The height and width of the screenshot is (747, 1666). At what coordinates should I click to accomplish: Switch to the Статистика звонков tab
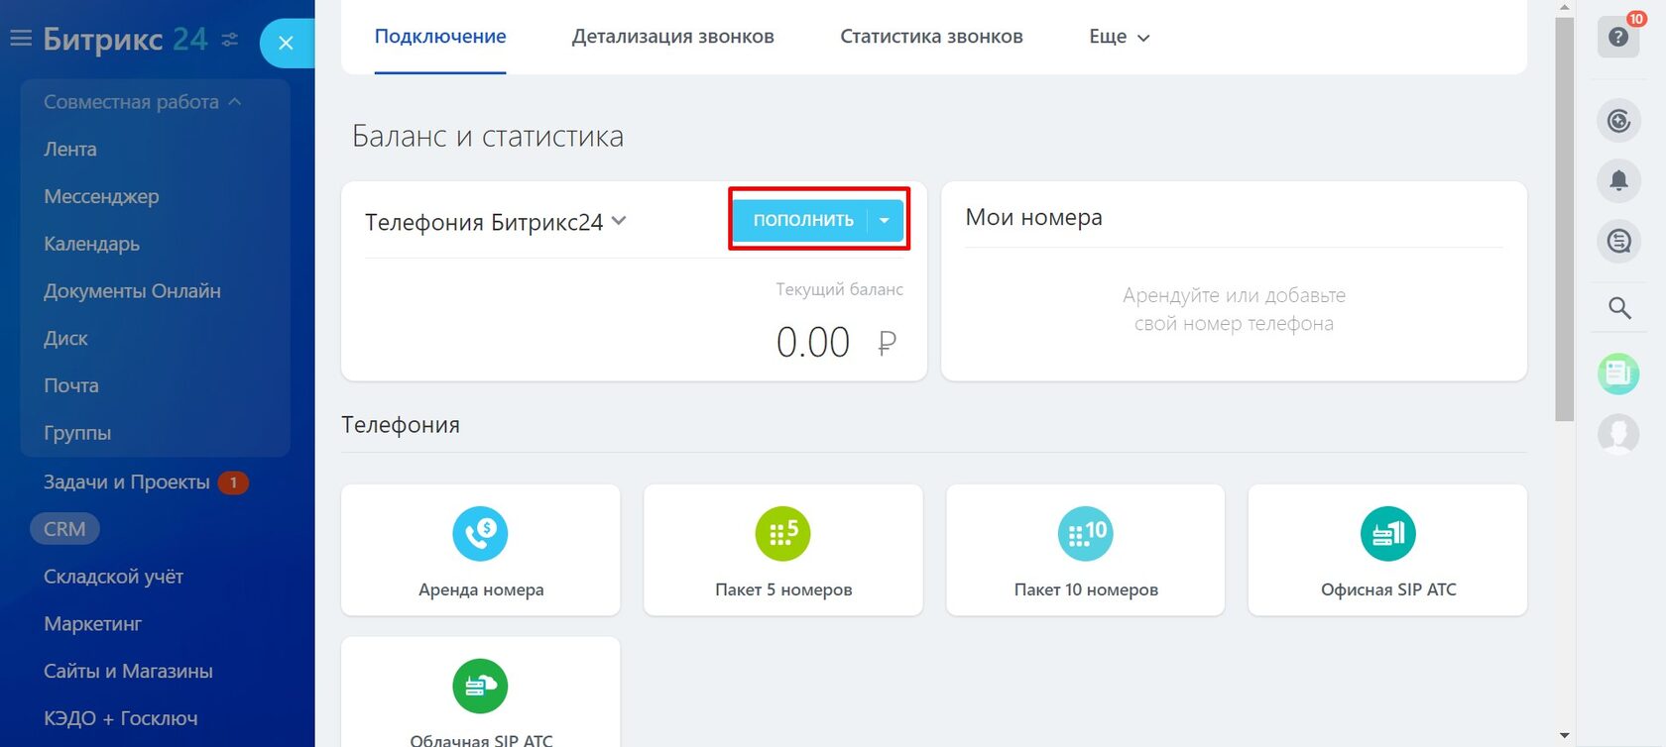pos(931,37)
